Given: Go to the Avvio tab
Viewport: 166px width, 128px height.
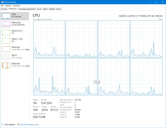Looking at the screenshot, I should 39,9.
